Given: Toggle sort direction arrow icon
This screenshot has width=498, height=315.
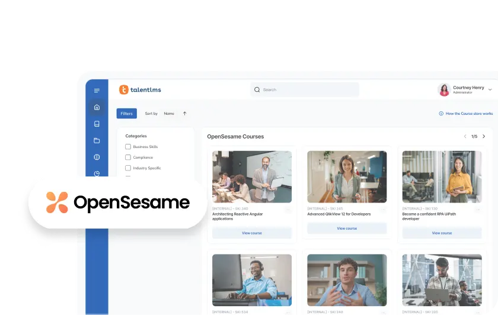Looking at the screenshot, I should point(184,114).
